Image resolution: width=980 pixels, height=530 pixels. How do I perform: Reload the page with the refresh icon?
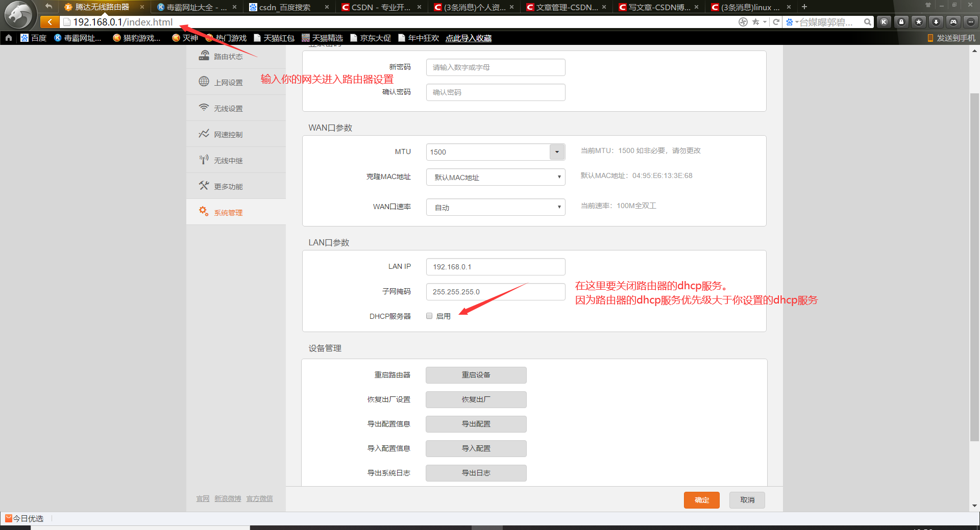tap(776, 22)
